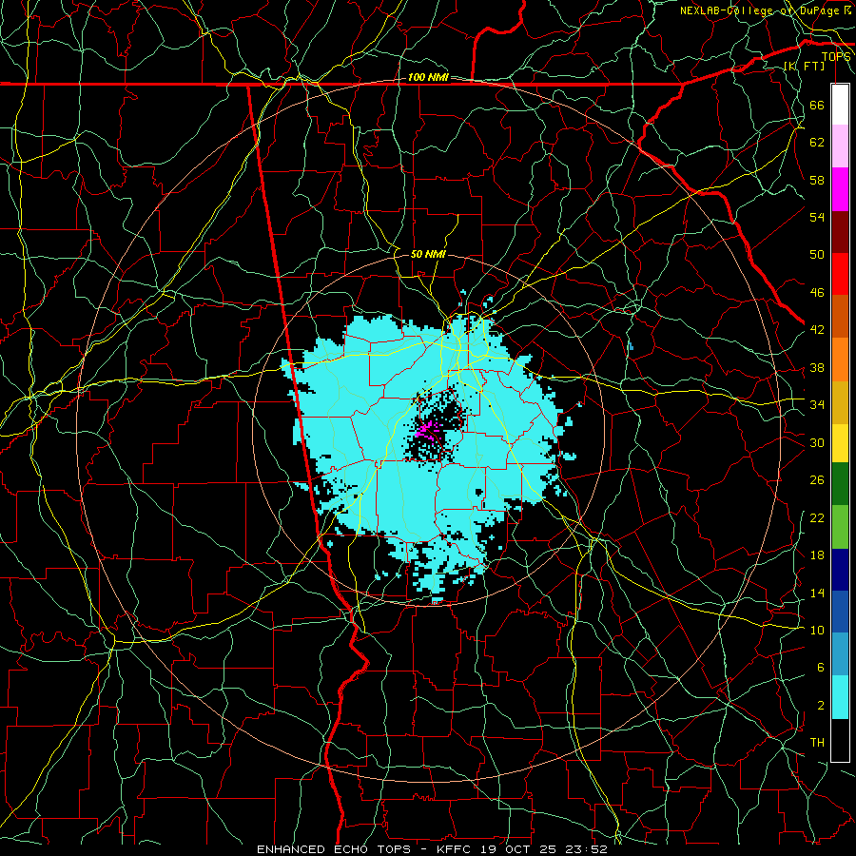
Task: Click the "46" scale label
Action: pyautogui.click(x=817, y=293)
